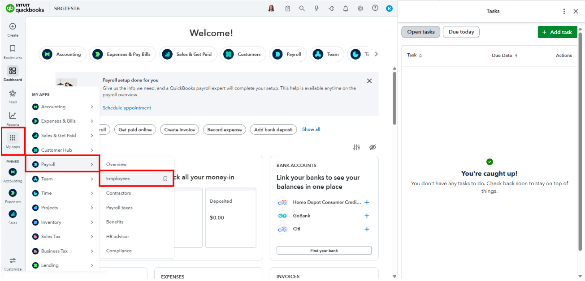Close the Tasks panel
The height and width of the screenshot is (281, 585).
pyautogui.click(x=576, y=11)
